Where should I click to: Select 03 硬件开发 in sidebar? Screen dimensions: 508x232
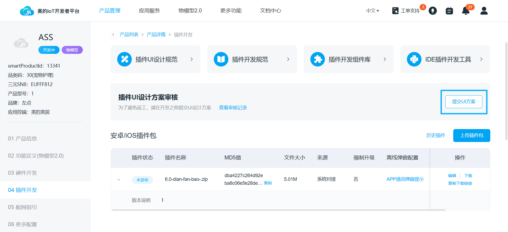tap(22, 173)
